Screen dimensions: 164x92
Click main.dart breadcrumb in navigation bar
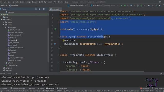click(14, 6)
